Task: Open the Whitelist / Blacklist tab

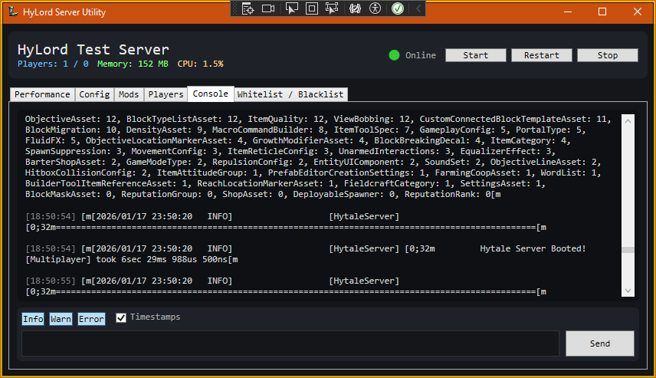Action: point(290,94)
